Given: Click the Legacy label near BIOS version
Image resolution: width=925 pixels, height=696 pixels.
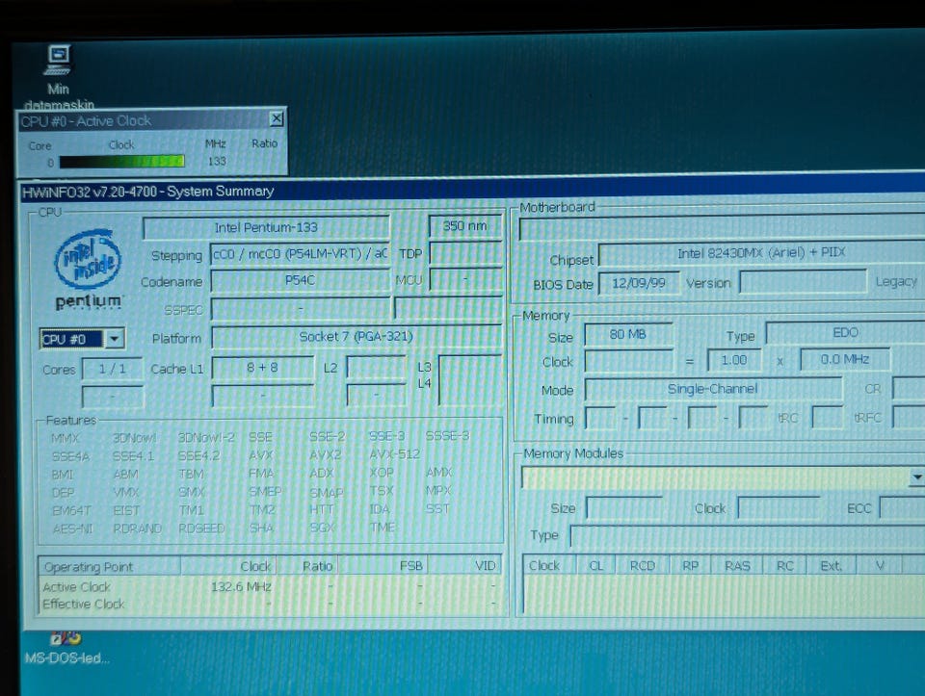Looking at the screenshot, I should 896,282.
